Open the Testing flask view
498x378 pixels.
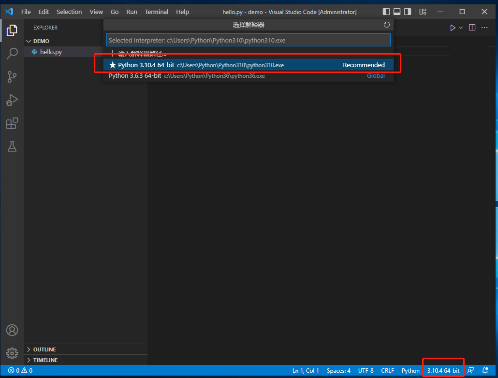pyautogui.click(x=12, y=146)
